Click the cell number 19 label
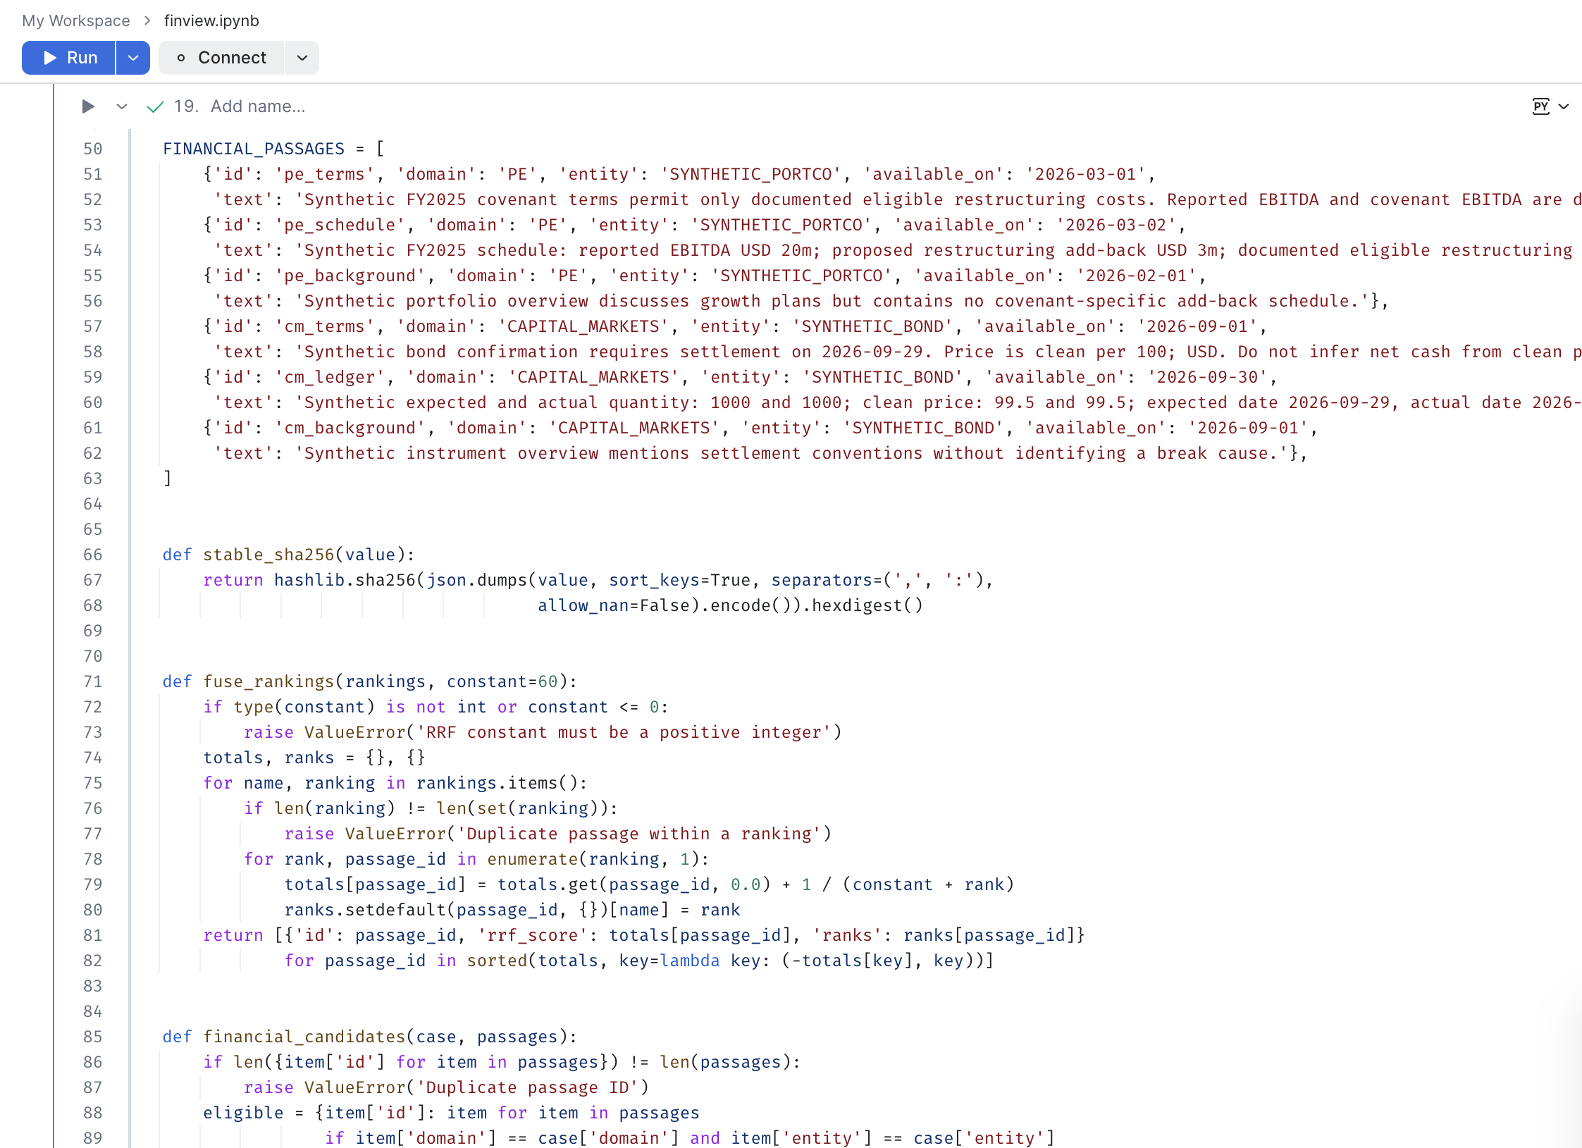The height and width of the screenshot is (1148, 1582). pyautogui.click(x=186, y=106)
